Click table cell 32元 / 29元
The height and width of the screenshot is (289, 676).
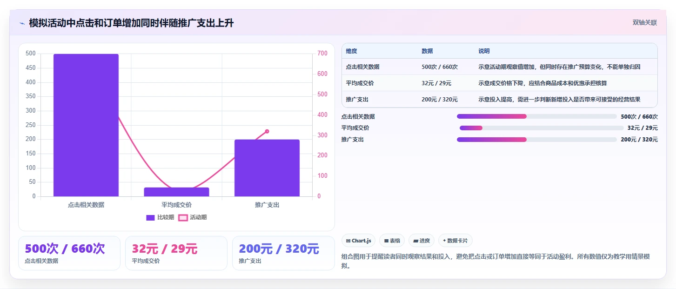(x=436, y=83)
